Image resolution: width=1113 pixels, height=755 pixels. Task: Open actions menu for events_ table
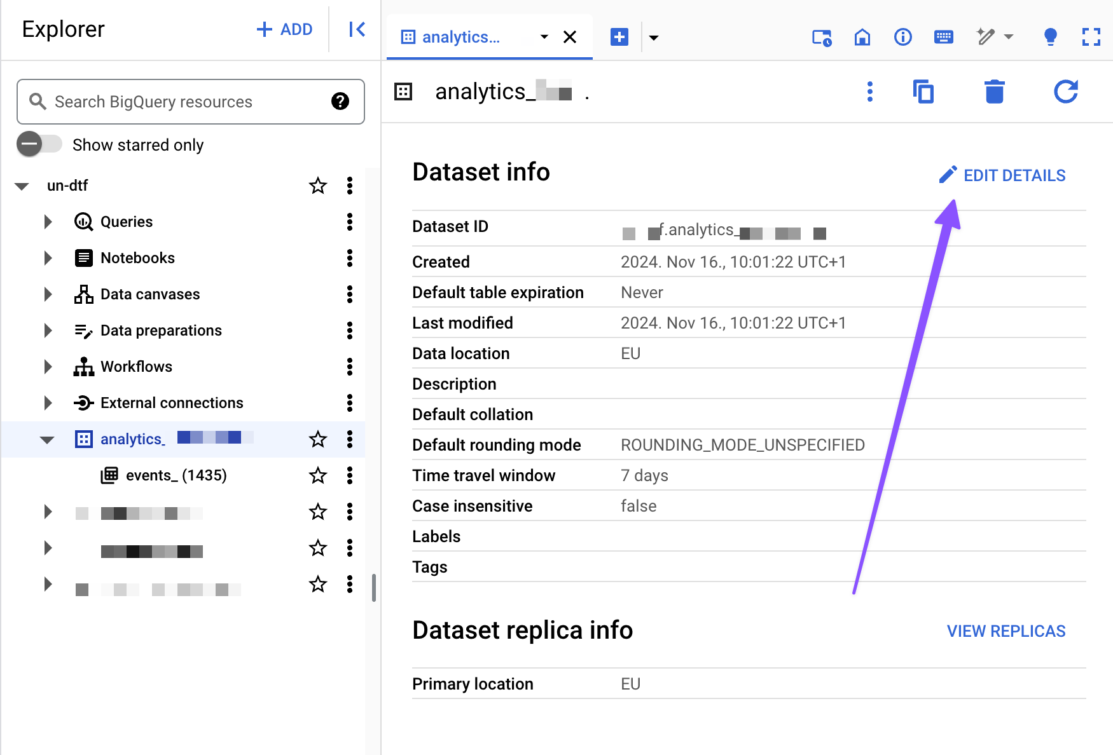click(x=350, y=475)
